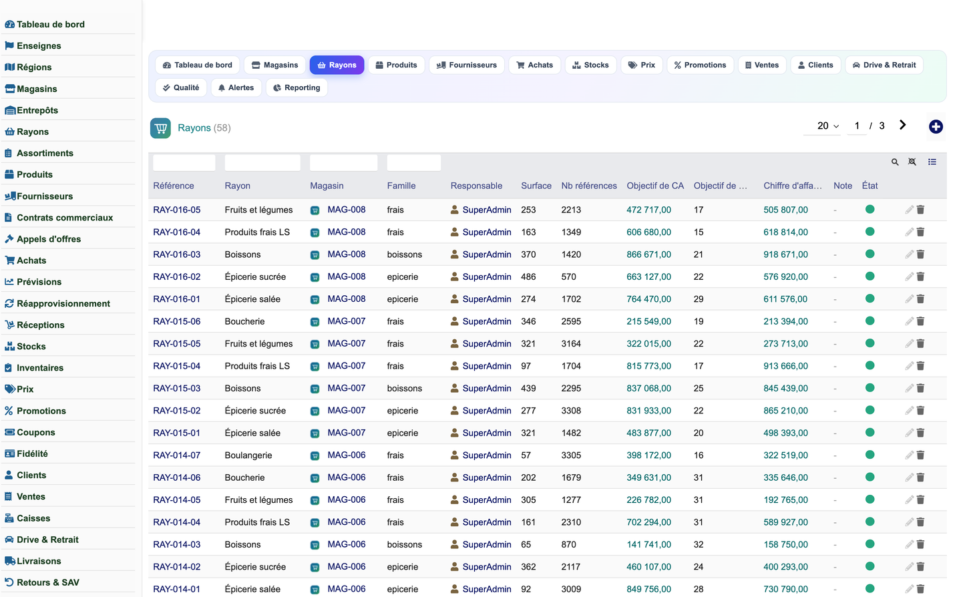Switch to the Produits top tab
This screenshot has height=597, width=965.
tap(396, 65)
